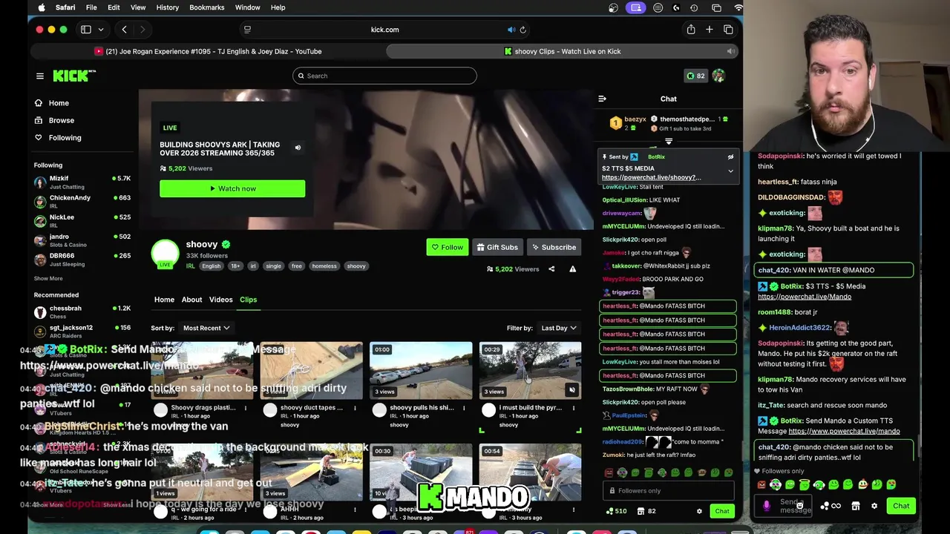950x534 pixels.
Task: Open the shop icon in right chat panel
Action: pyautogui.click(x=856, y=506)
